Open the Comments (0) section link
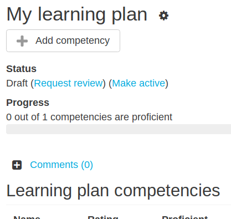231x219 pixels. click(61, 165)
